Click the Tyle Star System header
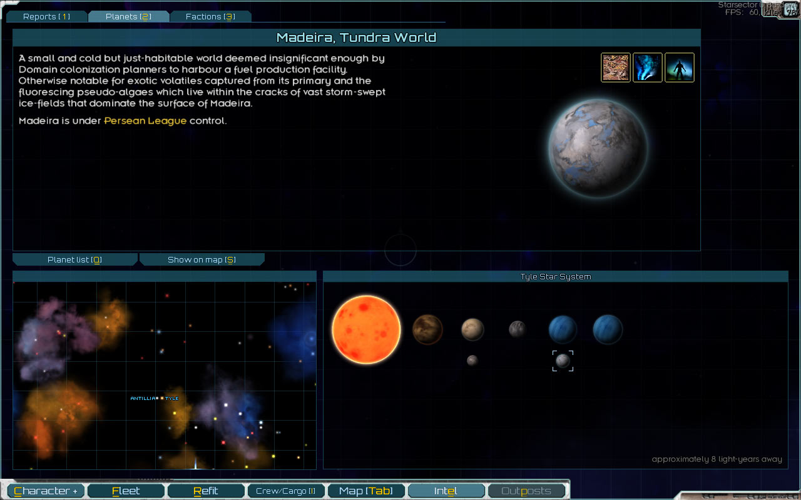 [556, 277]
